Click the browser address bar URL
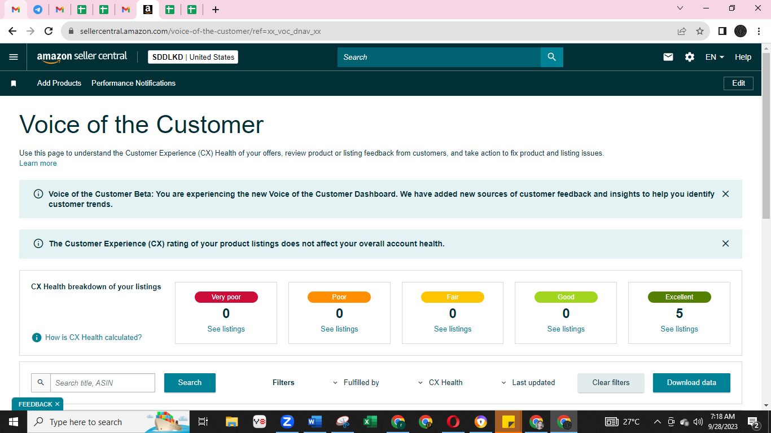771x433 pixels. tap(200, 31)
